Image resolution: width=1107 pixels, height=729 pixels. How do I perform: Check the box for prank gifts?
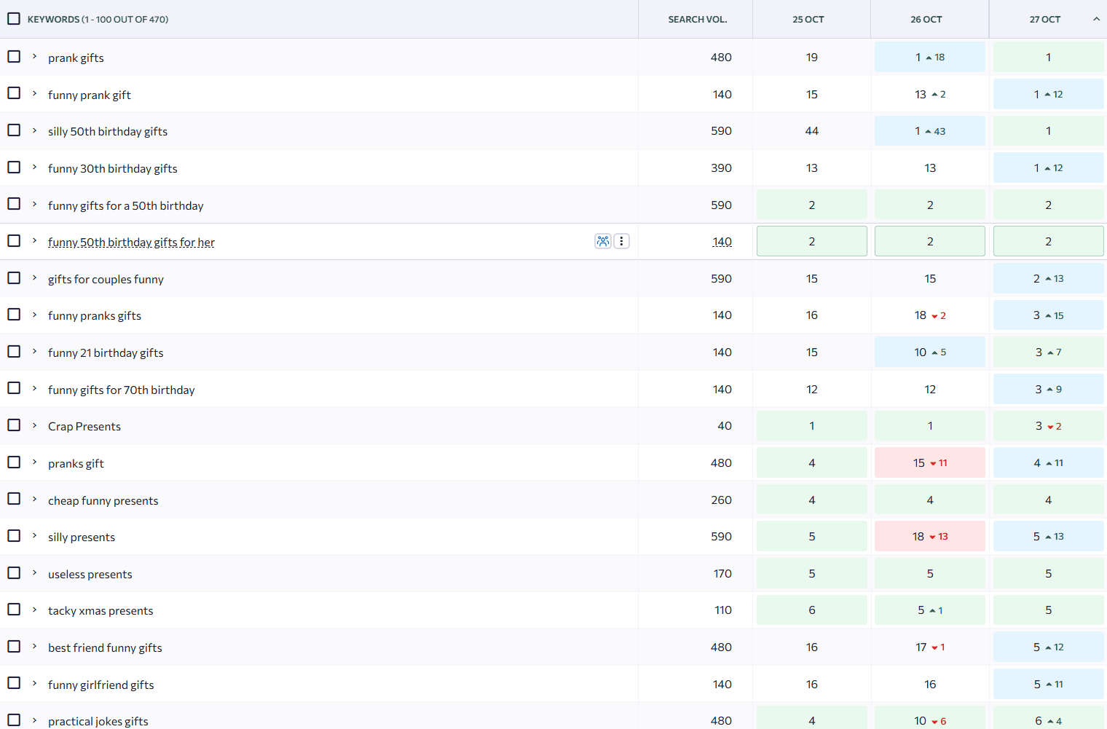pos(14,56)
